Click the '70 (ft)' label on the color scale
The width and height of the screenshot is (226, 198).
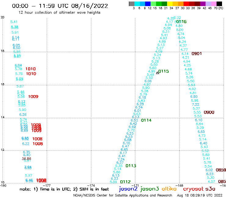pyautogui.click(x=218, y=8)
